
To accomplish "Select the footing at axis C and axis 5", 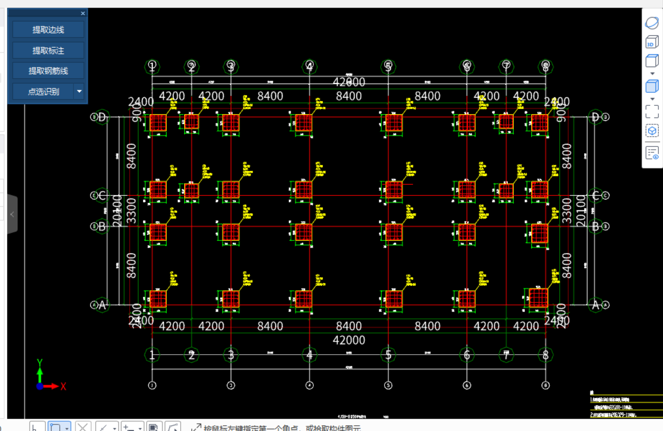I will [394, 190].
